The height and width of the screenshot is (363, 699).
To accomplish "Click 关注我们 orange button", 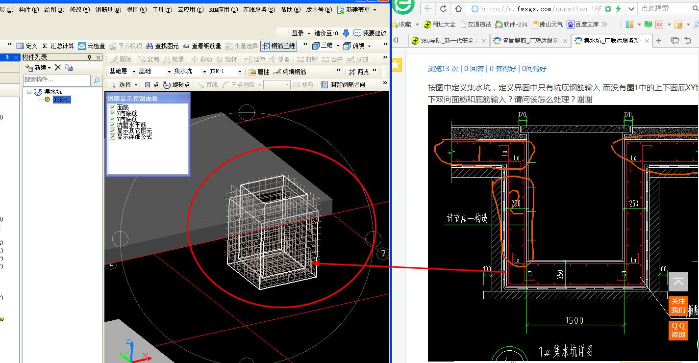I will pos(678,306).
